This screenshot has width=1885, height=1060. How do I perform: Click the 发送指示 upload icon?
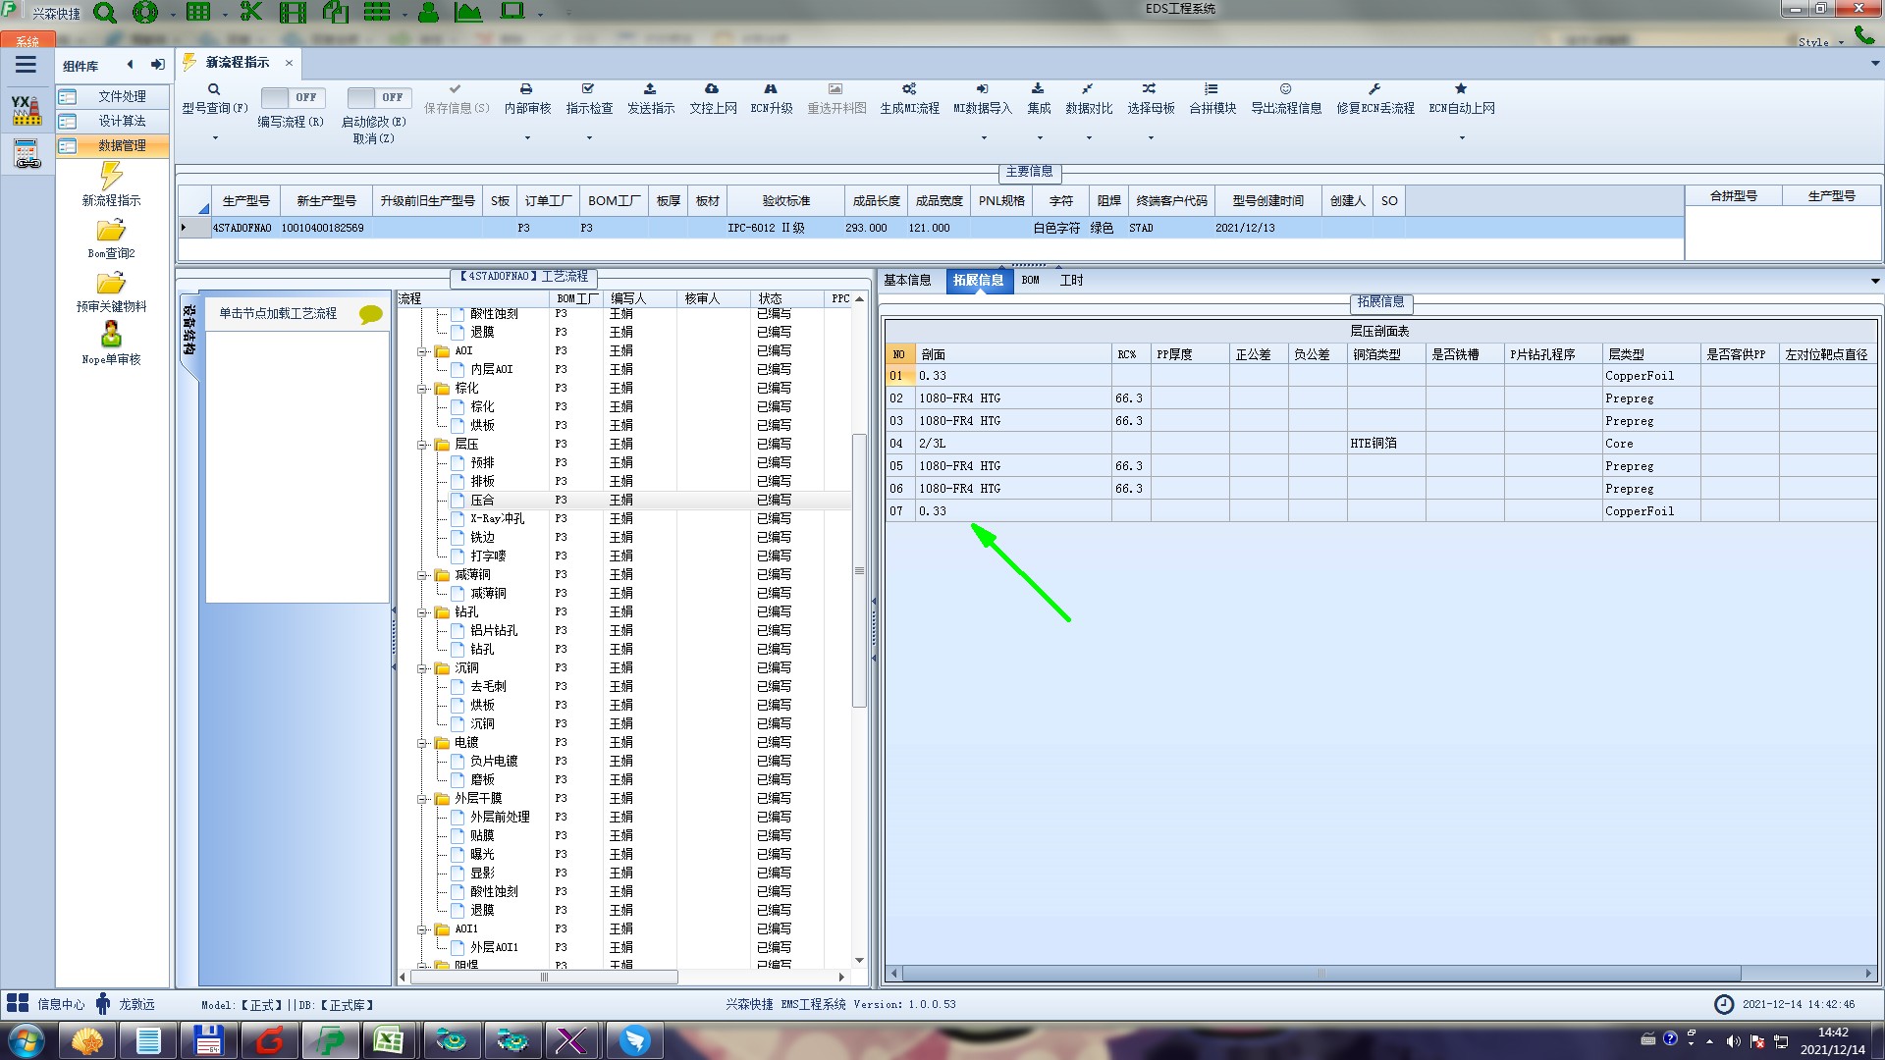click(650, 88)
